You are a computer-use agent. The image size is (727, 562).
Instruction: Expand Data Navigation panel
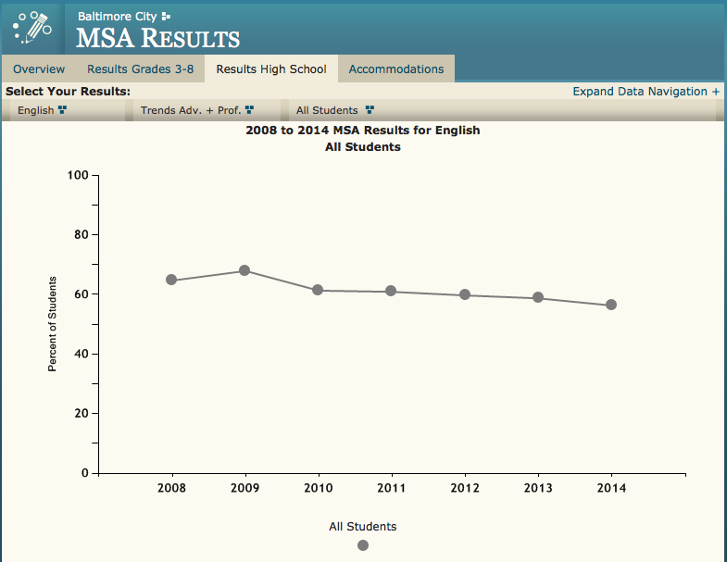tap(646, 92)
